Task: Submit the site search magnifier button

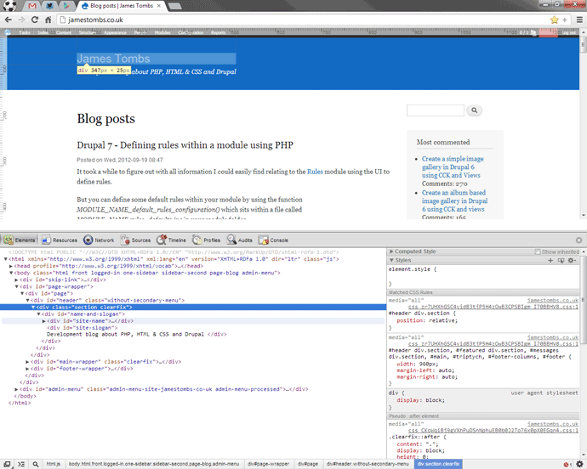Action: (475, 110)
